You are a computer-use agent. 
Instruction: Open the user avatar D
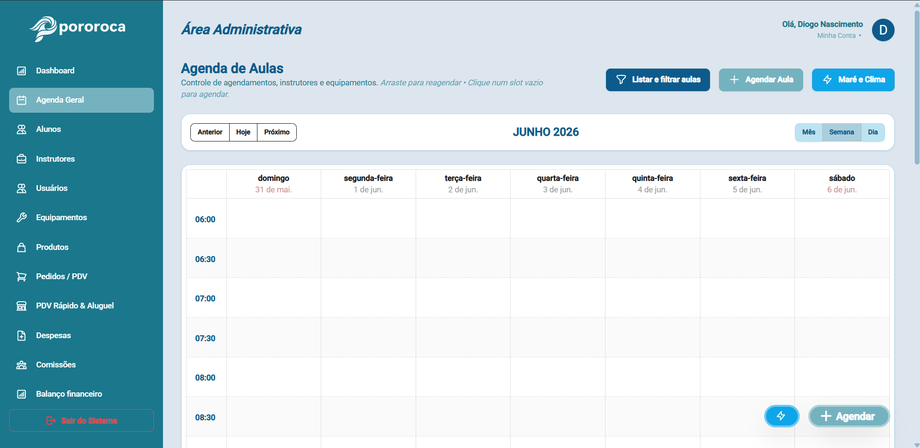[x=883, y=30]
